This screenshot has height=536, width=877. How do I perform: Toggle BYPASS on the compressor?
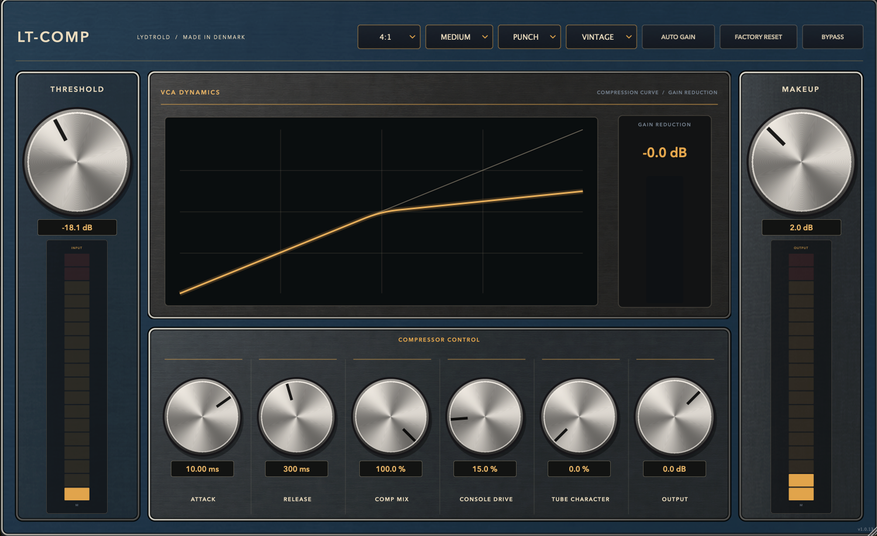point(833,37)
